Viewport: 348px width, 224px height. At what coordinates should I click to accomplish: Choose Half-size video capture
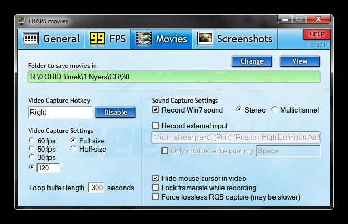[x=73, y=149]
